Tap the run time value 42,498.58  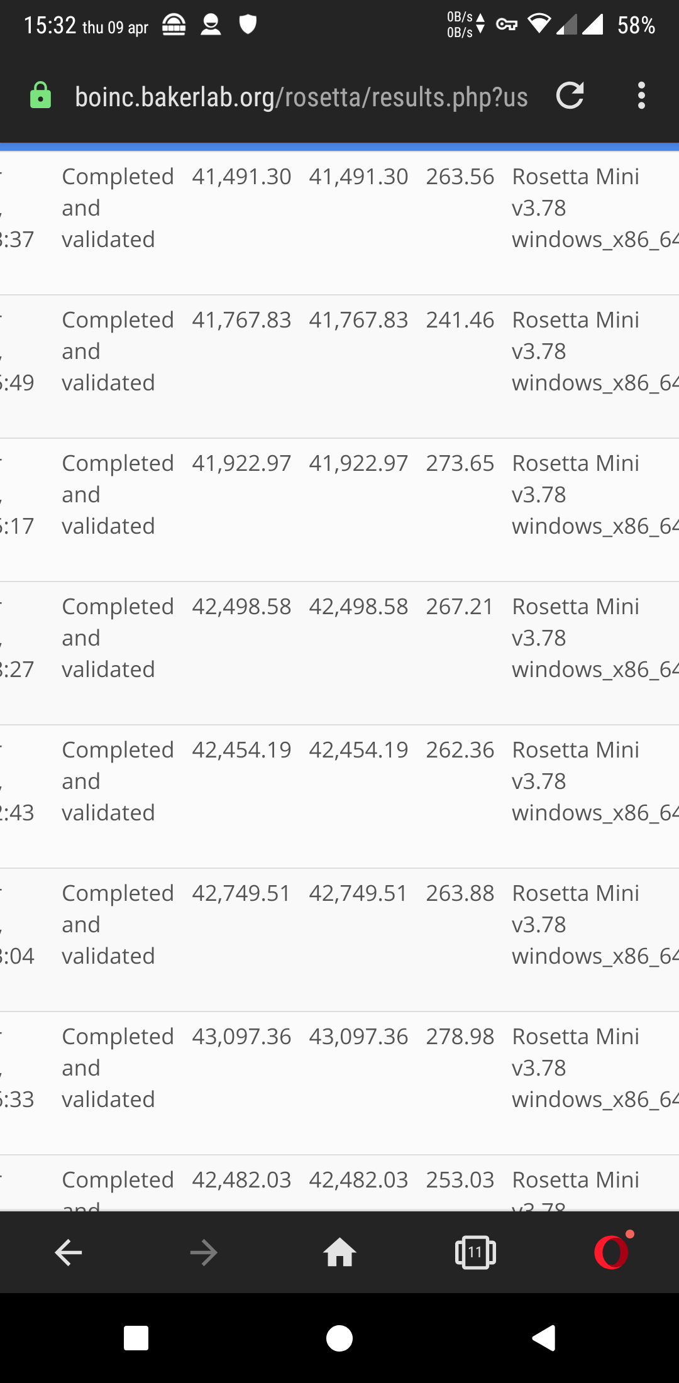(241, 607)
